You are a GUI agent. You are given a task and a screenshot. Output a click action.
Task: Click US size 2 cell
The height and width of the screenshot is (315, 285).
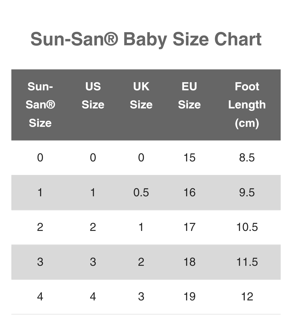pos(93,227)
